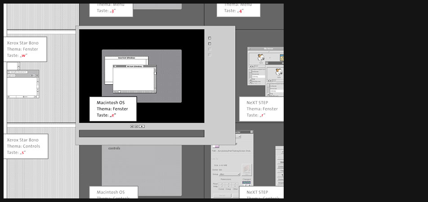
Task: Click the Inactive Window title bar
Action: point(126,58)
